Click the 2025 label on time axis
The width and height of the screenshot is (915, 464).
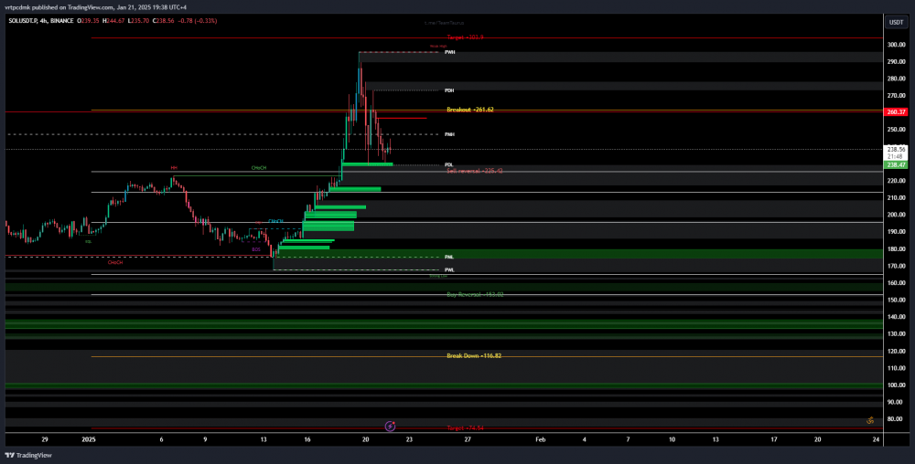tap(89, 439)
